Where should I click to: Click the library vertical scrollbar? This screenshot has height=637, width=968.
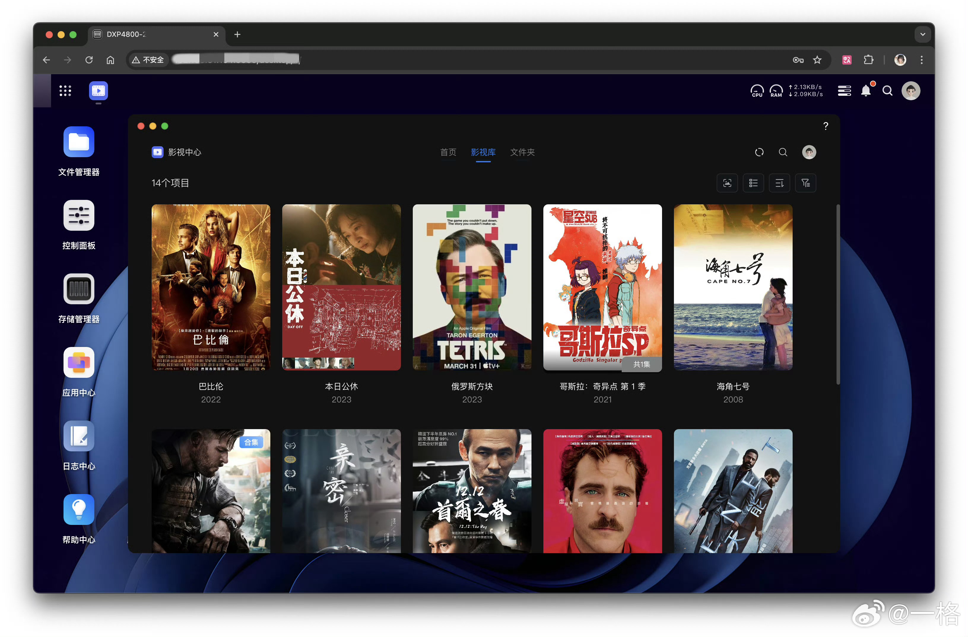tap(838, 294)
